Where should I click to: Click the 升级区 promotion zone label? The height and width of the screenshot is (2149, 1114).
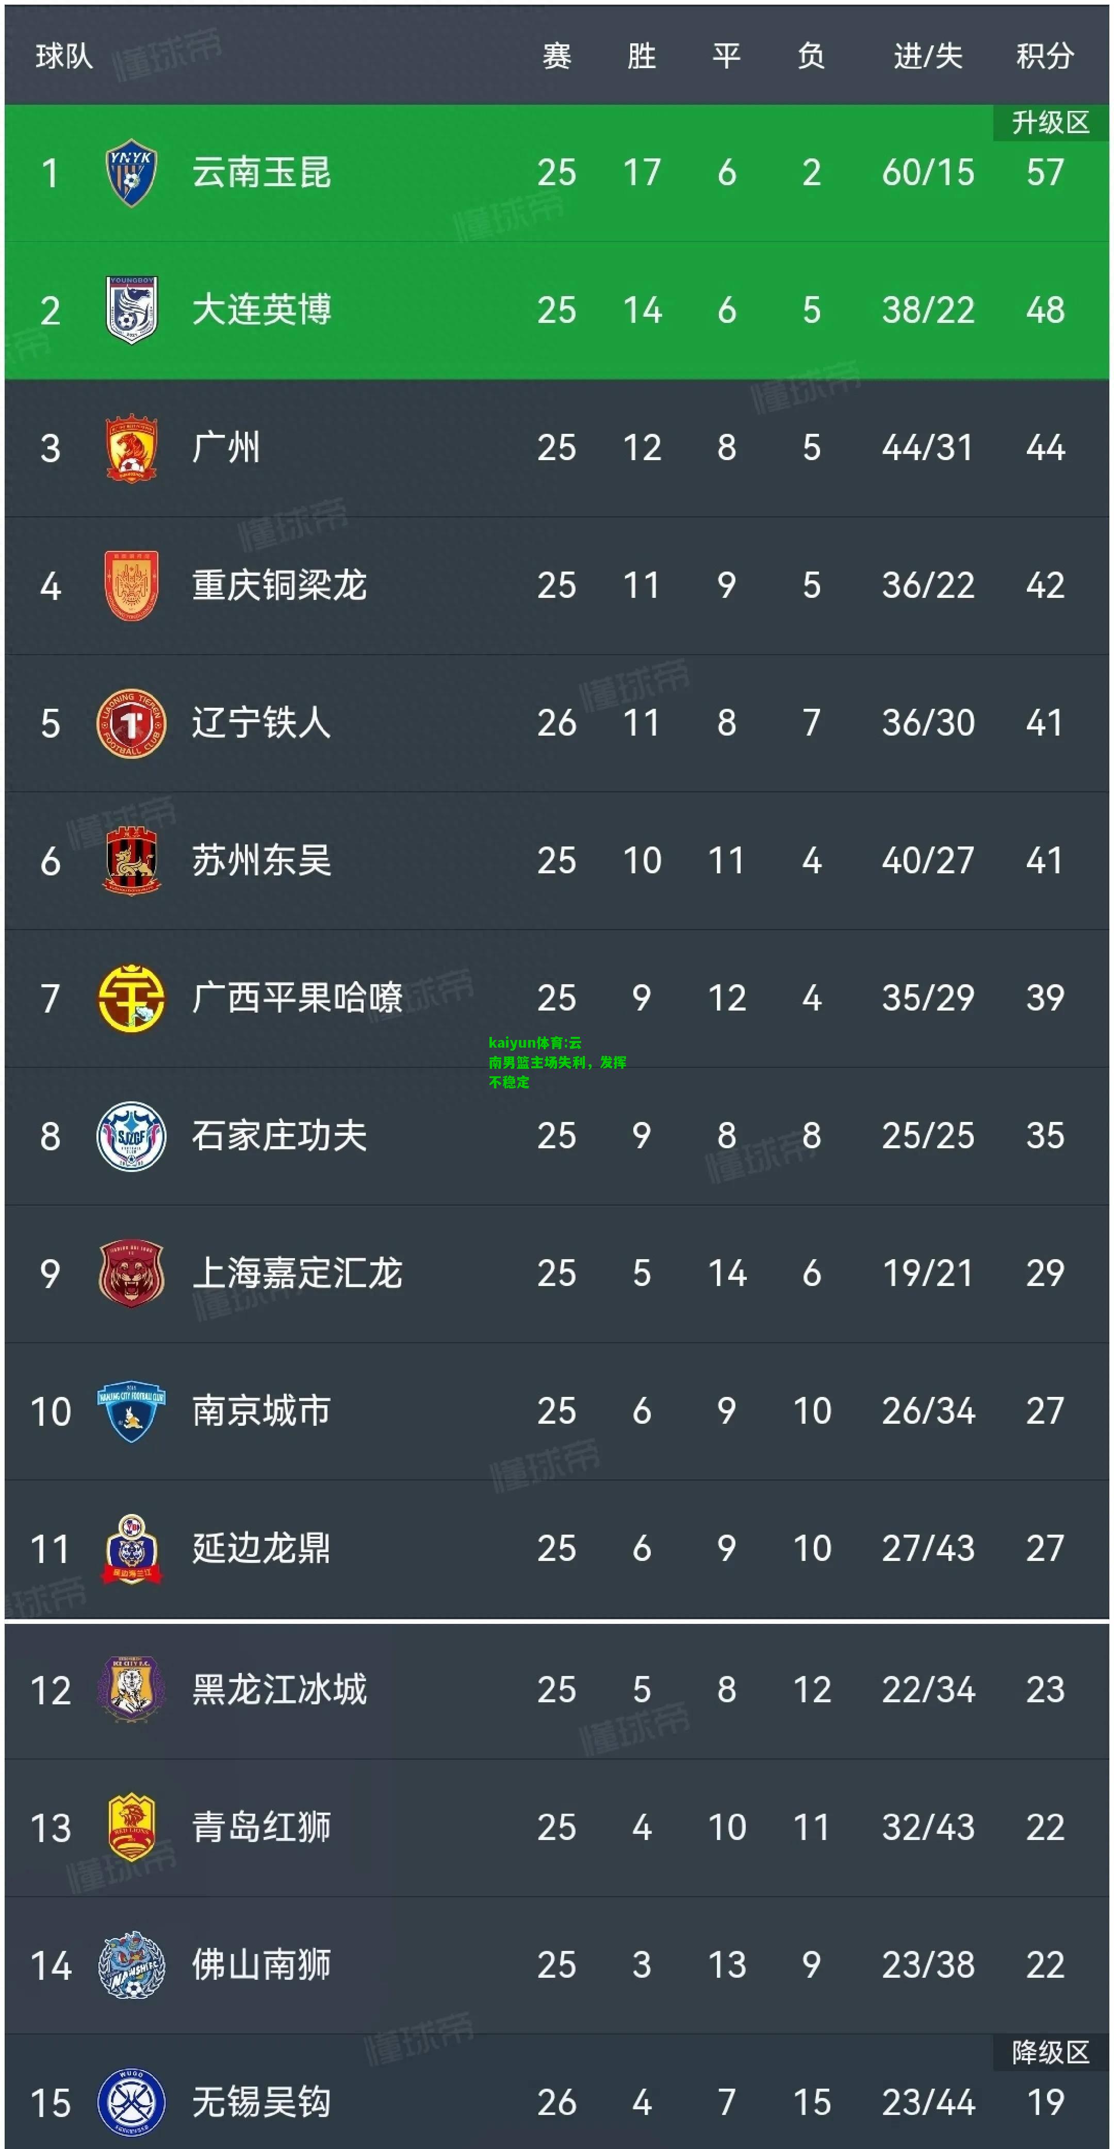[1051, 123]
